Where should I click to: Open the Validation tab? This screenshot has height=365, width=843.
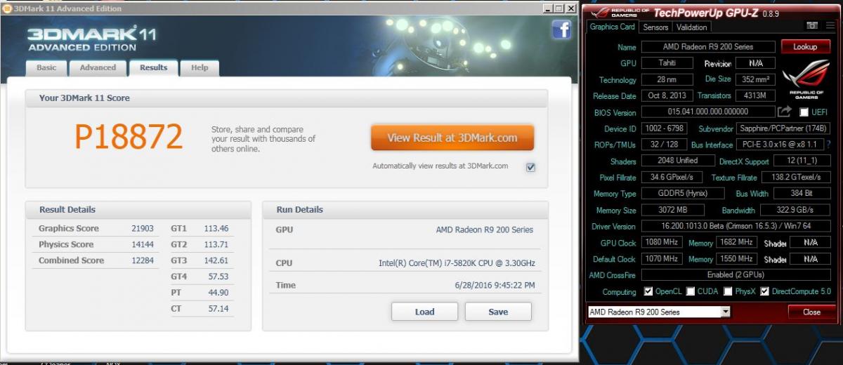(692, 27)
